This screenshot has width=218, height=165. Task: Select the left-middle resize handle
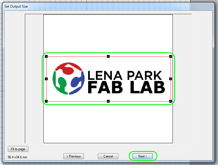(46, 79)
